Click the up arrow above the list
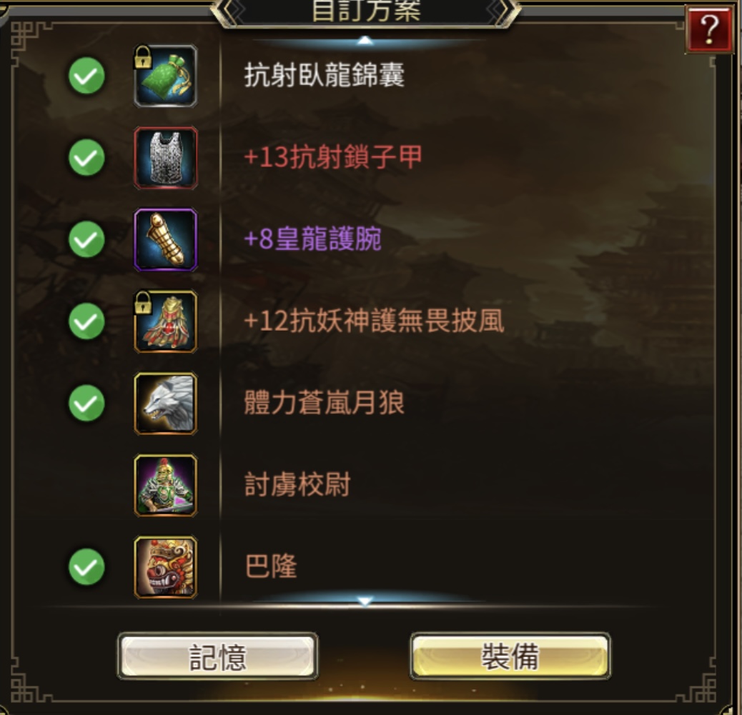Screen dimensions: 742x715 [365, 41]
